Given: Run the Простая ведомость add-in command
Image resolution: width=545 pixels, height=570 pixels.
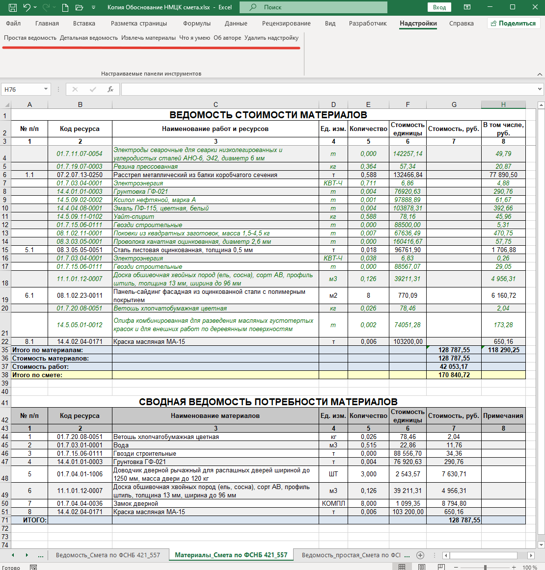Looking at the screenshot, I should click(x=30, y=38).
